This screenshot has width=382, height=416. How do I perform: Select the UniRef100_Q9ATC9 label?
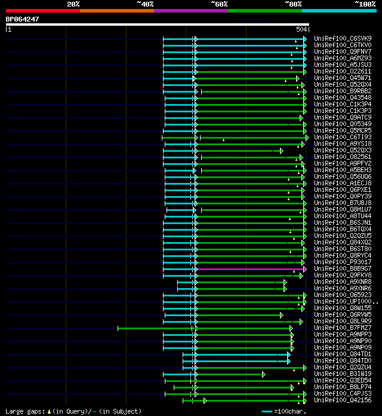coord(343,117)
